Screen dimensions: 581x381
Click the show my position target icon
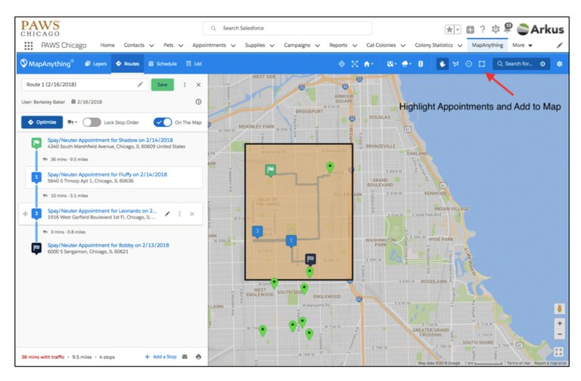click(x=342, y=63)
